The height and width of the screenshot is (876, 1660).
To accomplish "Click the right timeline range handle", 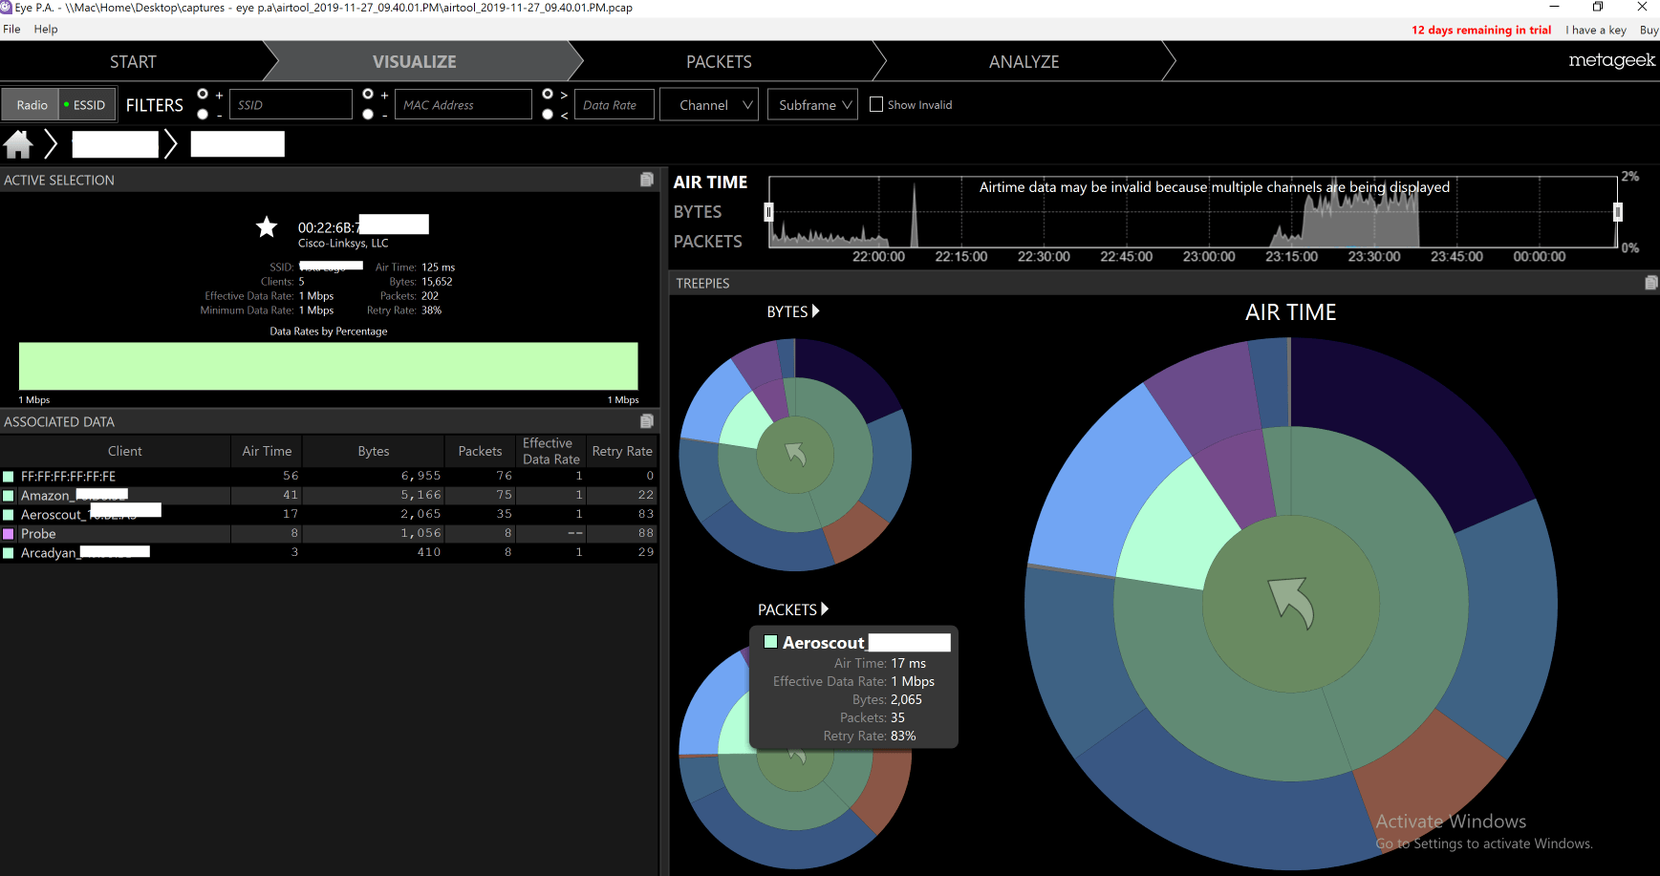I will 1618,212.
